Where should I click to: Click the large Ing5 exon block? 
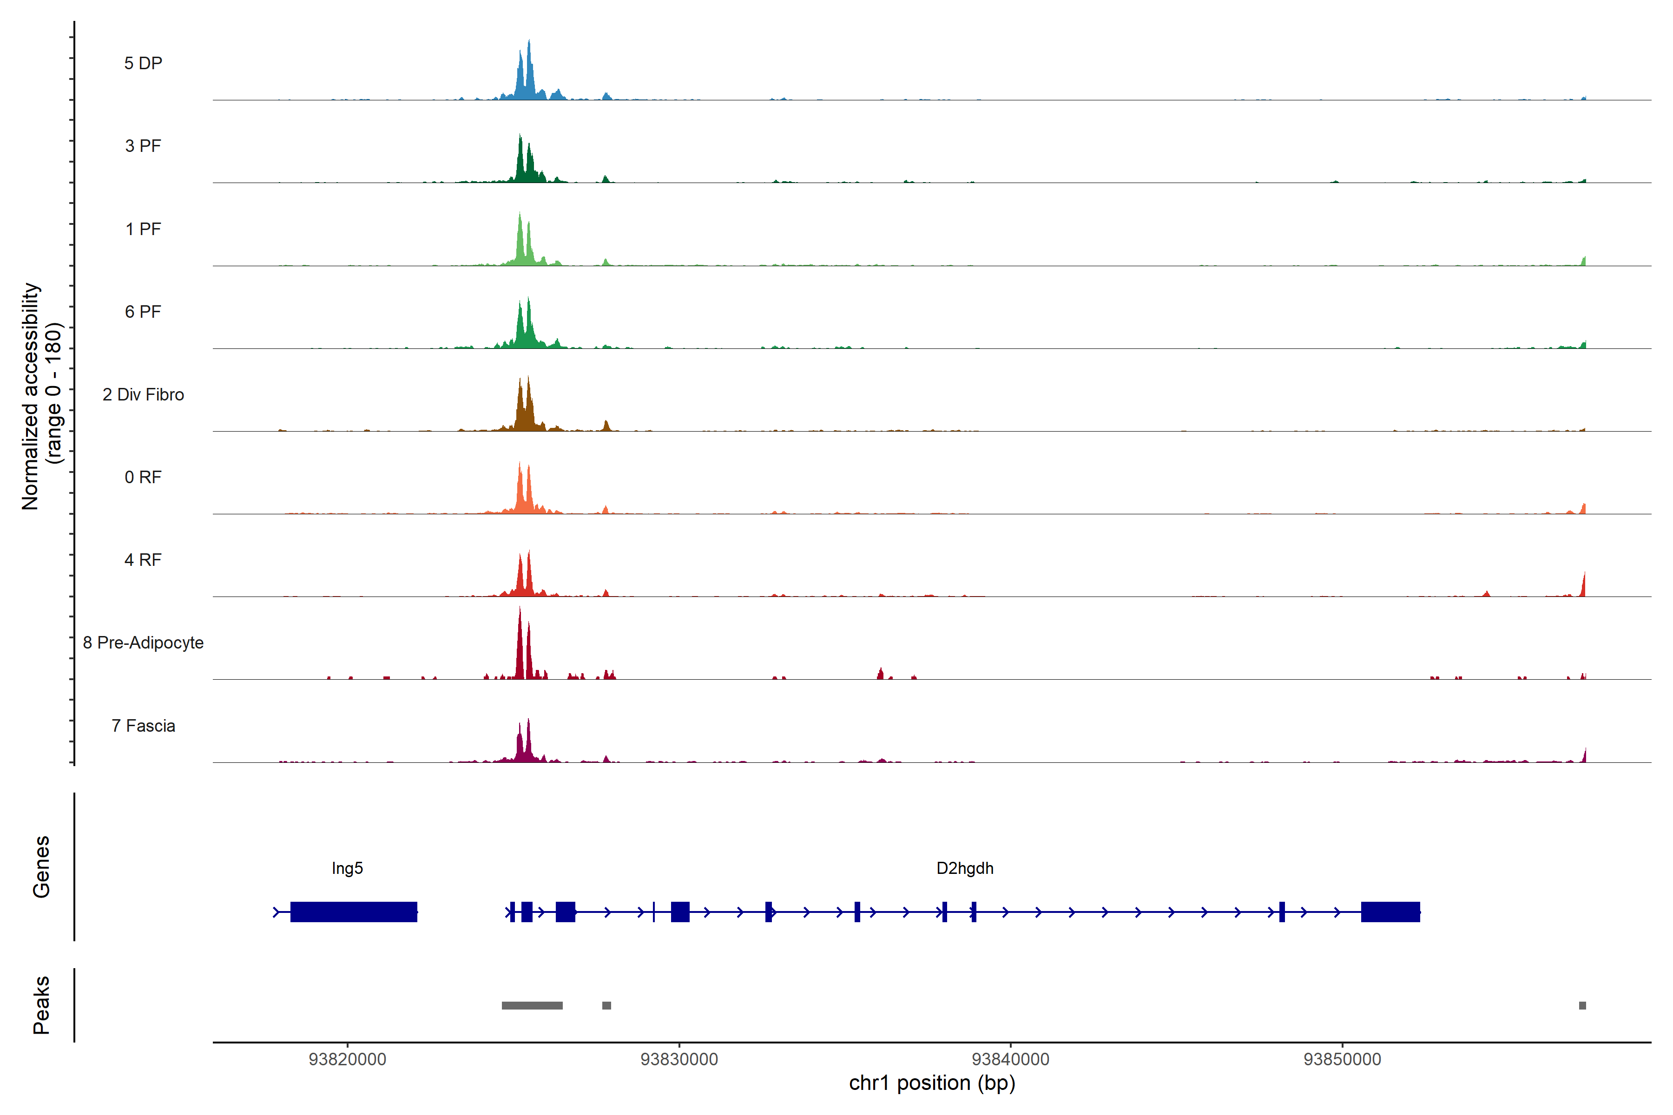pos(354,912)
